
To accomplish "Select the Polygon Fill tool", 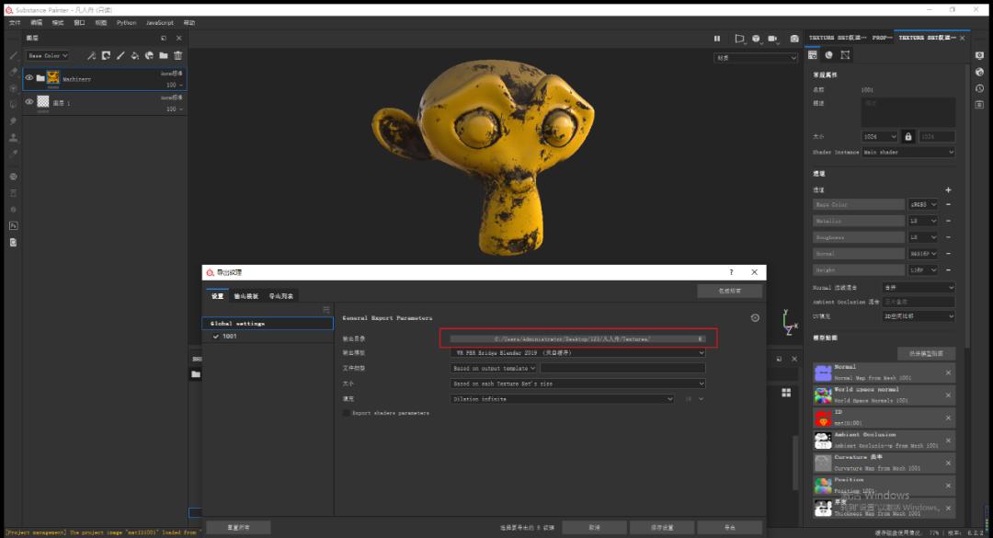I will pos(11,101).
